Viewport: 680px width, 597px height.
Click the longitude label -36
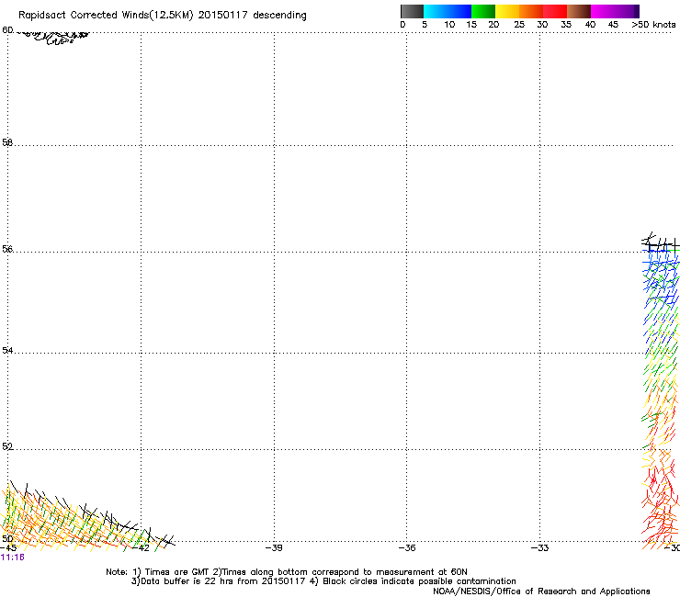click(407, 547)
